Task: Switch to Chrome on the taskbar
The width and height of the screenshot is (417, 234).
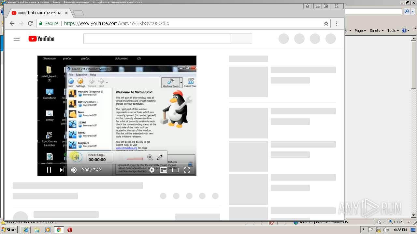Action: pyautogui.click(x=59, y=230)
